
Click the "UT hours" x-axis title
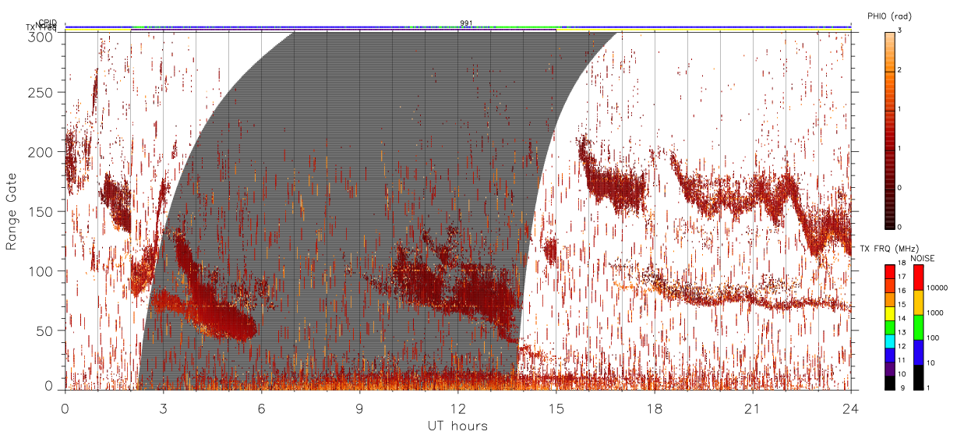pos(457,426)
